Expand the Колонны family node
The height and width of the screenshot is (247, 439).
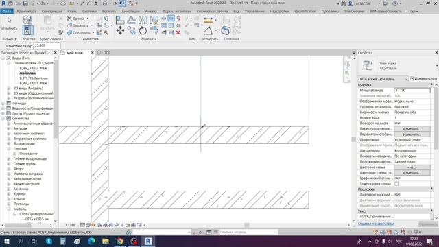(x=9, y=189)
